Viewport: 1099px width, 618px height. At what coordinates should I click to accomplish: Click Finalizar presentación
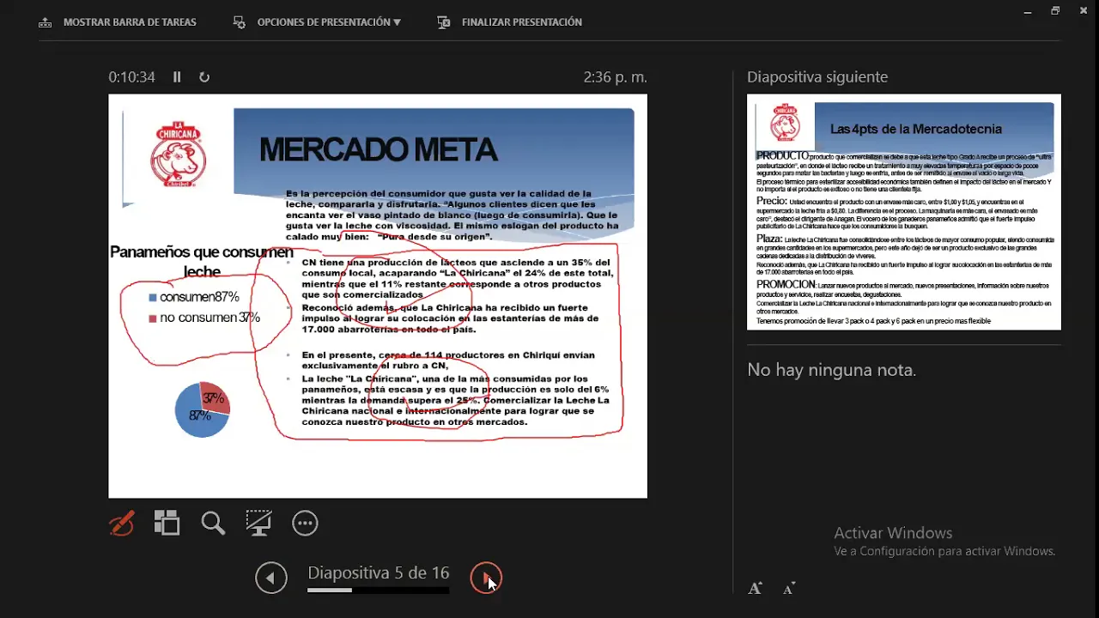pos(522,22)
